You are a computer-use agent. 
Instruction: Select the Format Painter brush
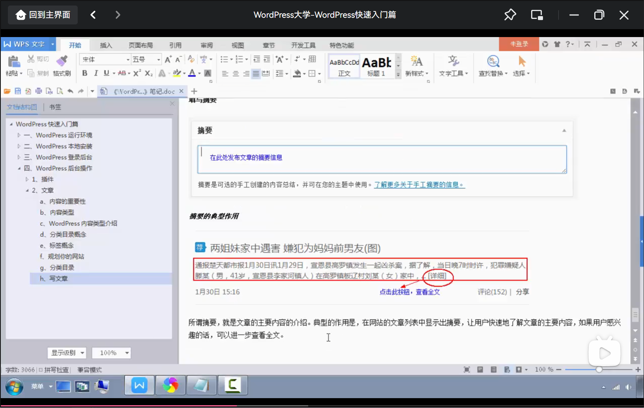tap(62, 60)
